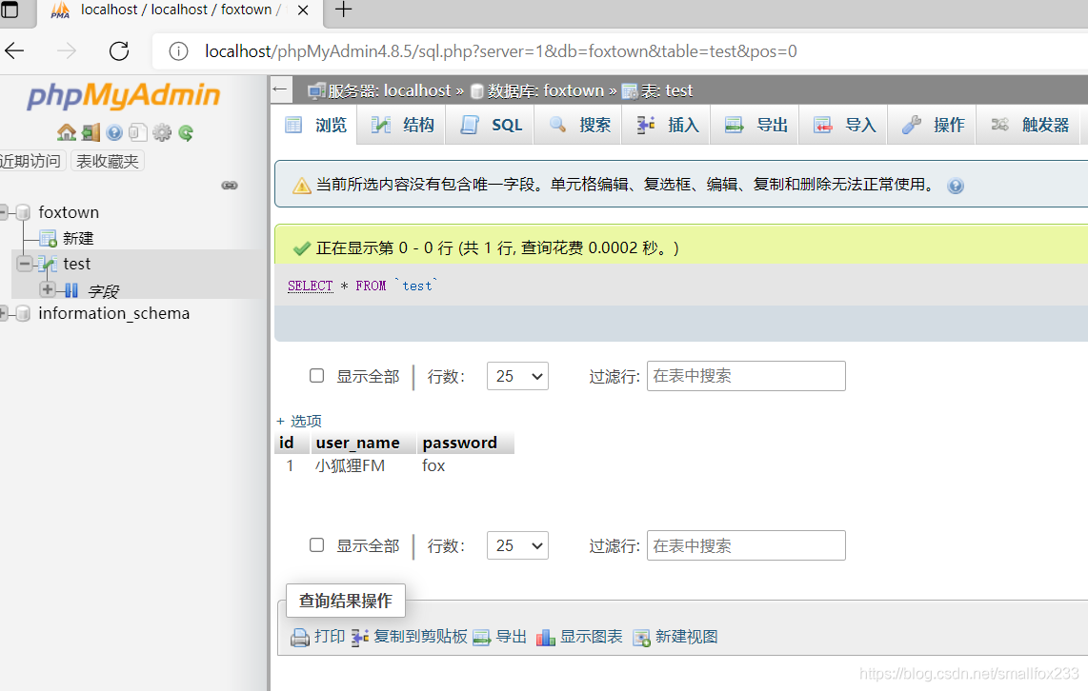Click the collapse arrow left of breadcrumb
Screen dimensions: 1088x691
click(280, 89)
